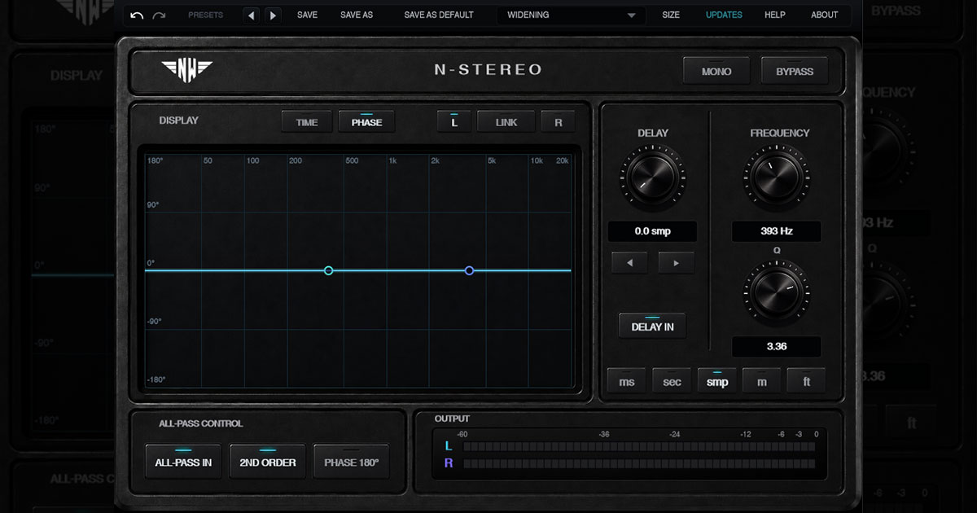
Task: Click the DELAY knob
Action: point(652,178)
